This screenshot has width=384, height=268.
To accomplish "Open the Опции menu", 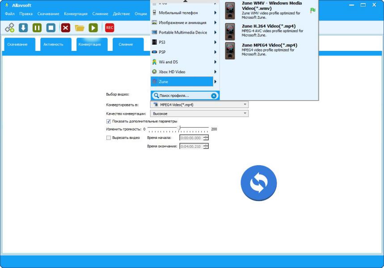I will (140, 14).
